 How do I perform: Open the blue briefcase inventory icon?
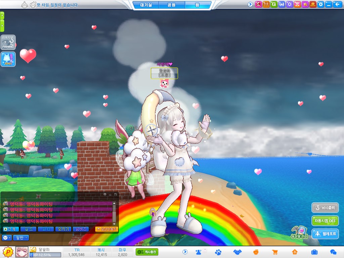[314, 252]
